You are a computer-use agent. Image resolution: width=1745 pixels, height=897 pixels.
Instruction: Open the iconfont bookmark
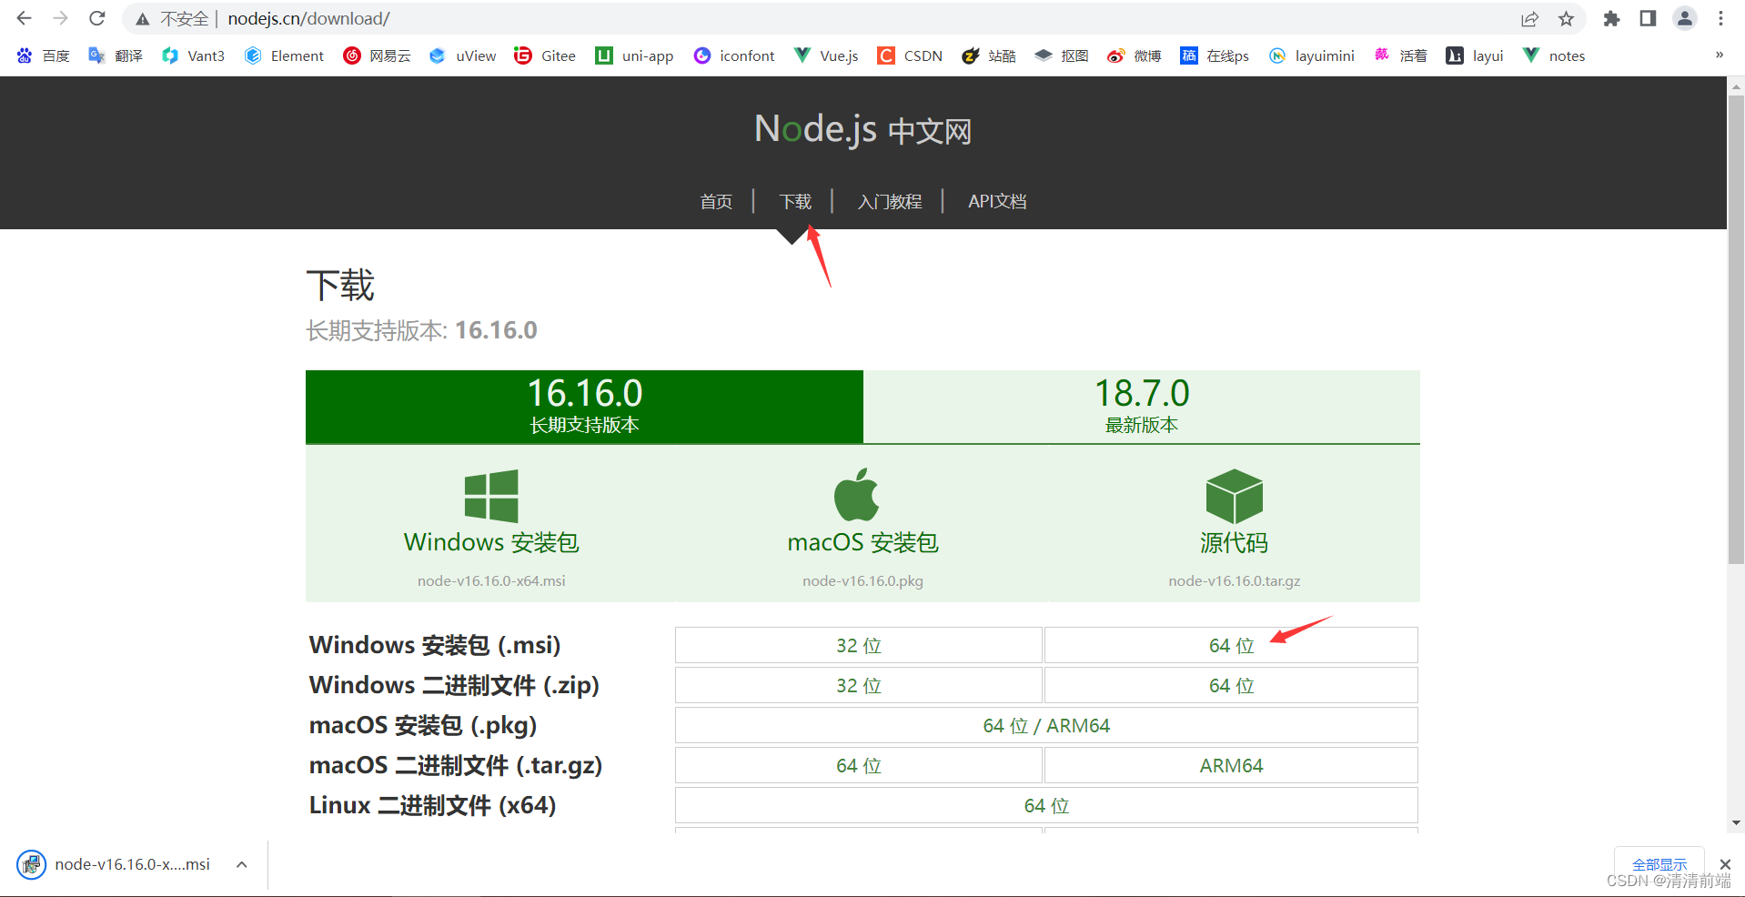click(733, 55)
